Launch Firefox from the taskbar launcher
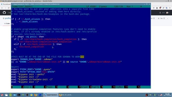172x97 pixels. click(36, 95)
